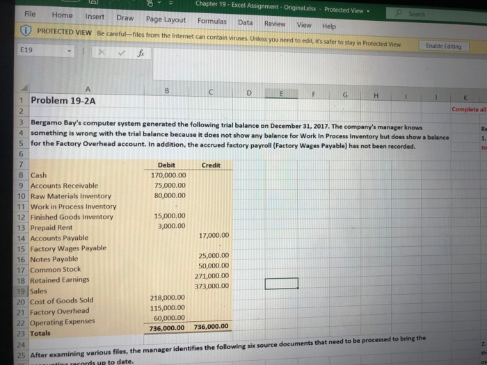Switch to the Formulas tab
Viewport: 487px width, 365px height.
(x=212, y=22)
